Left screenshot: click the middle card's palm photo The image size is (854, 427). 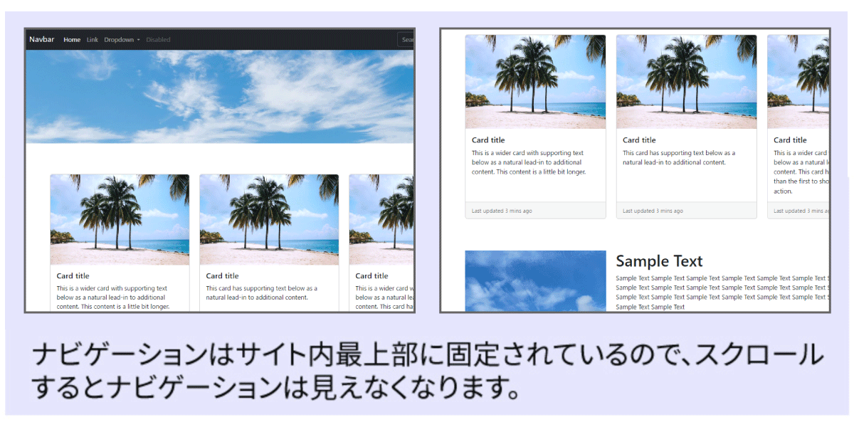269,220
